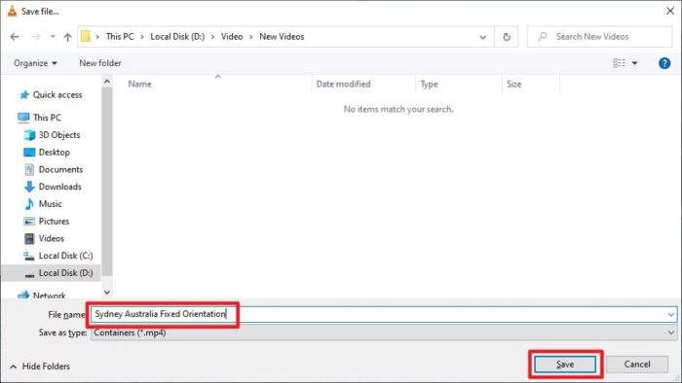Screen dimensions: 682x383
Task: Sort by Name column header
Action: point(140,85)
